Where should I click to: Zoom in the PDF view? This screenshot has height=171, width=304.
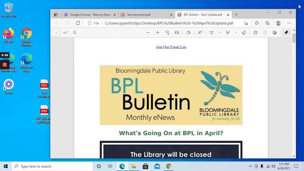point(158,33)
